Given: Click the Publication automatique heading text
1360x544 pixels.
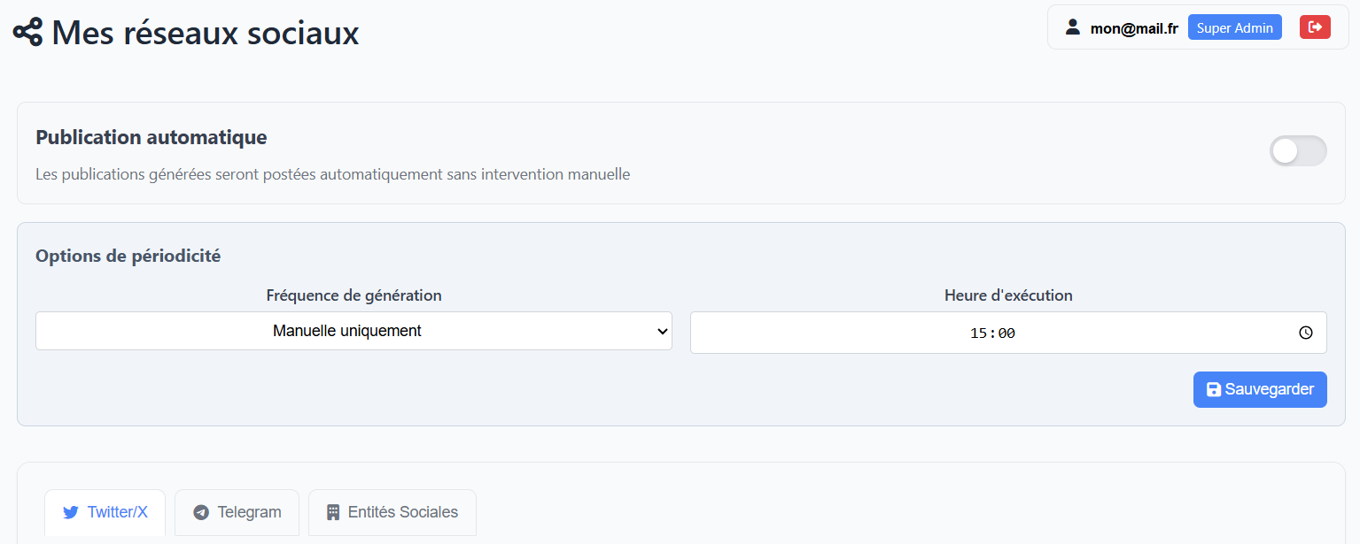Looking at the screenshot, I should click(x=152, y=138).
